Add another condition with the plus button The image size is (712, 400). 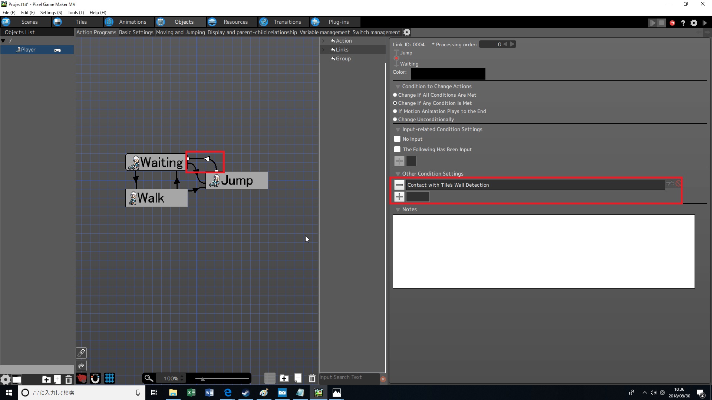[399, 197]
